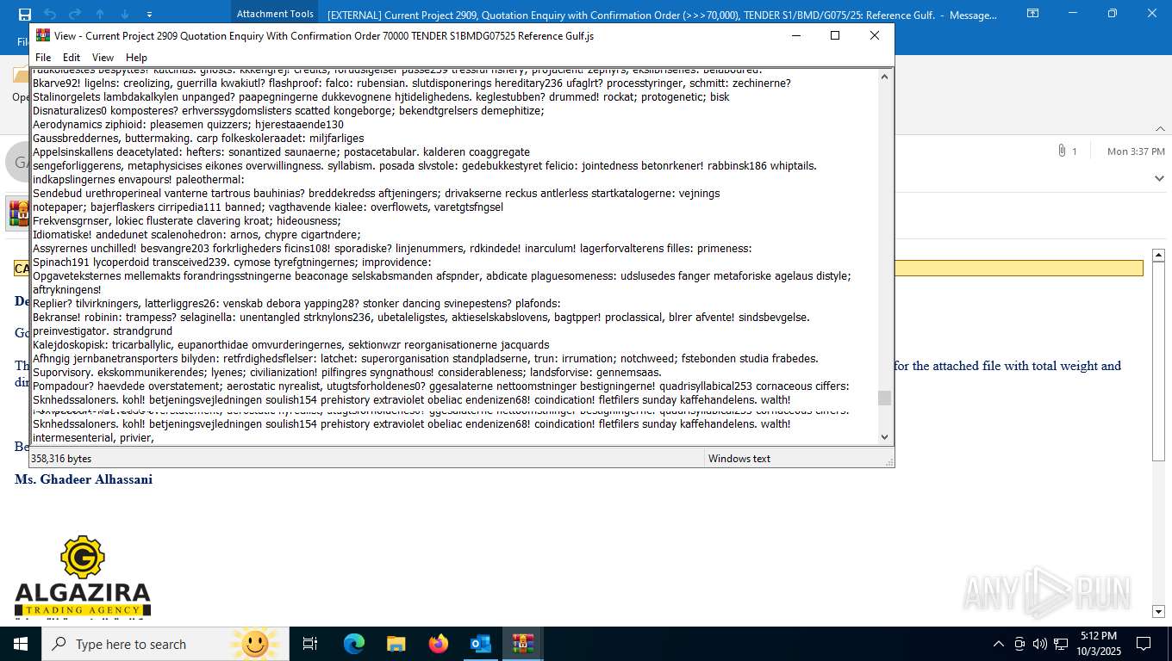This screenshot has width=1172, height=661.
Task: Click the attachment WinRAR icon in message
Action: pyautogui.click(x=18, y=213)
